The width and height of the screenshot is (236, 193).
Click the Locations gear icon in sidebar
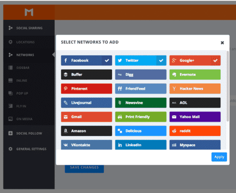point(11,42)
